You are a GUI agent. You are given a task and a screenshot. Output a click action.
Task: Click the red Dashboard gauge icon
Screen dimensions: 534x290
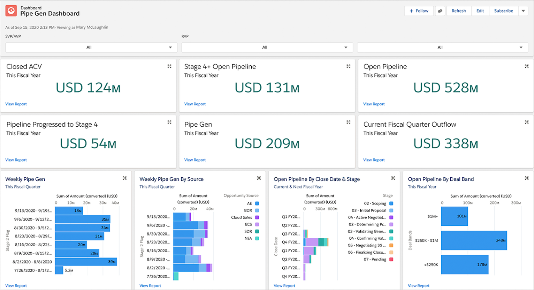coord(11,11)
